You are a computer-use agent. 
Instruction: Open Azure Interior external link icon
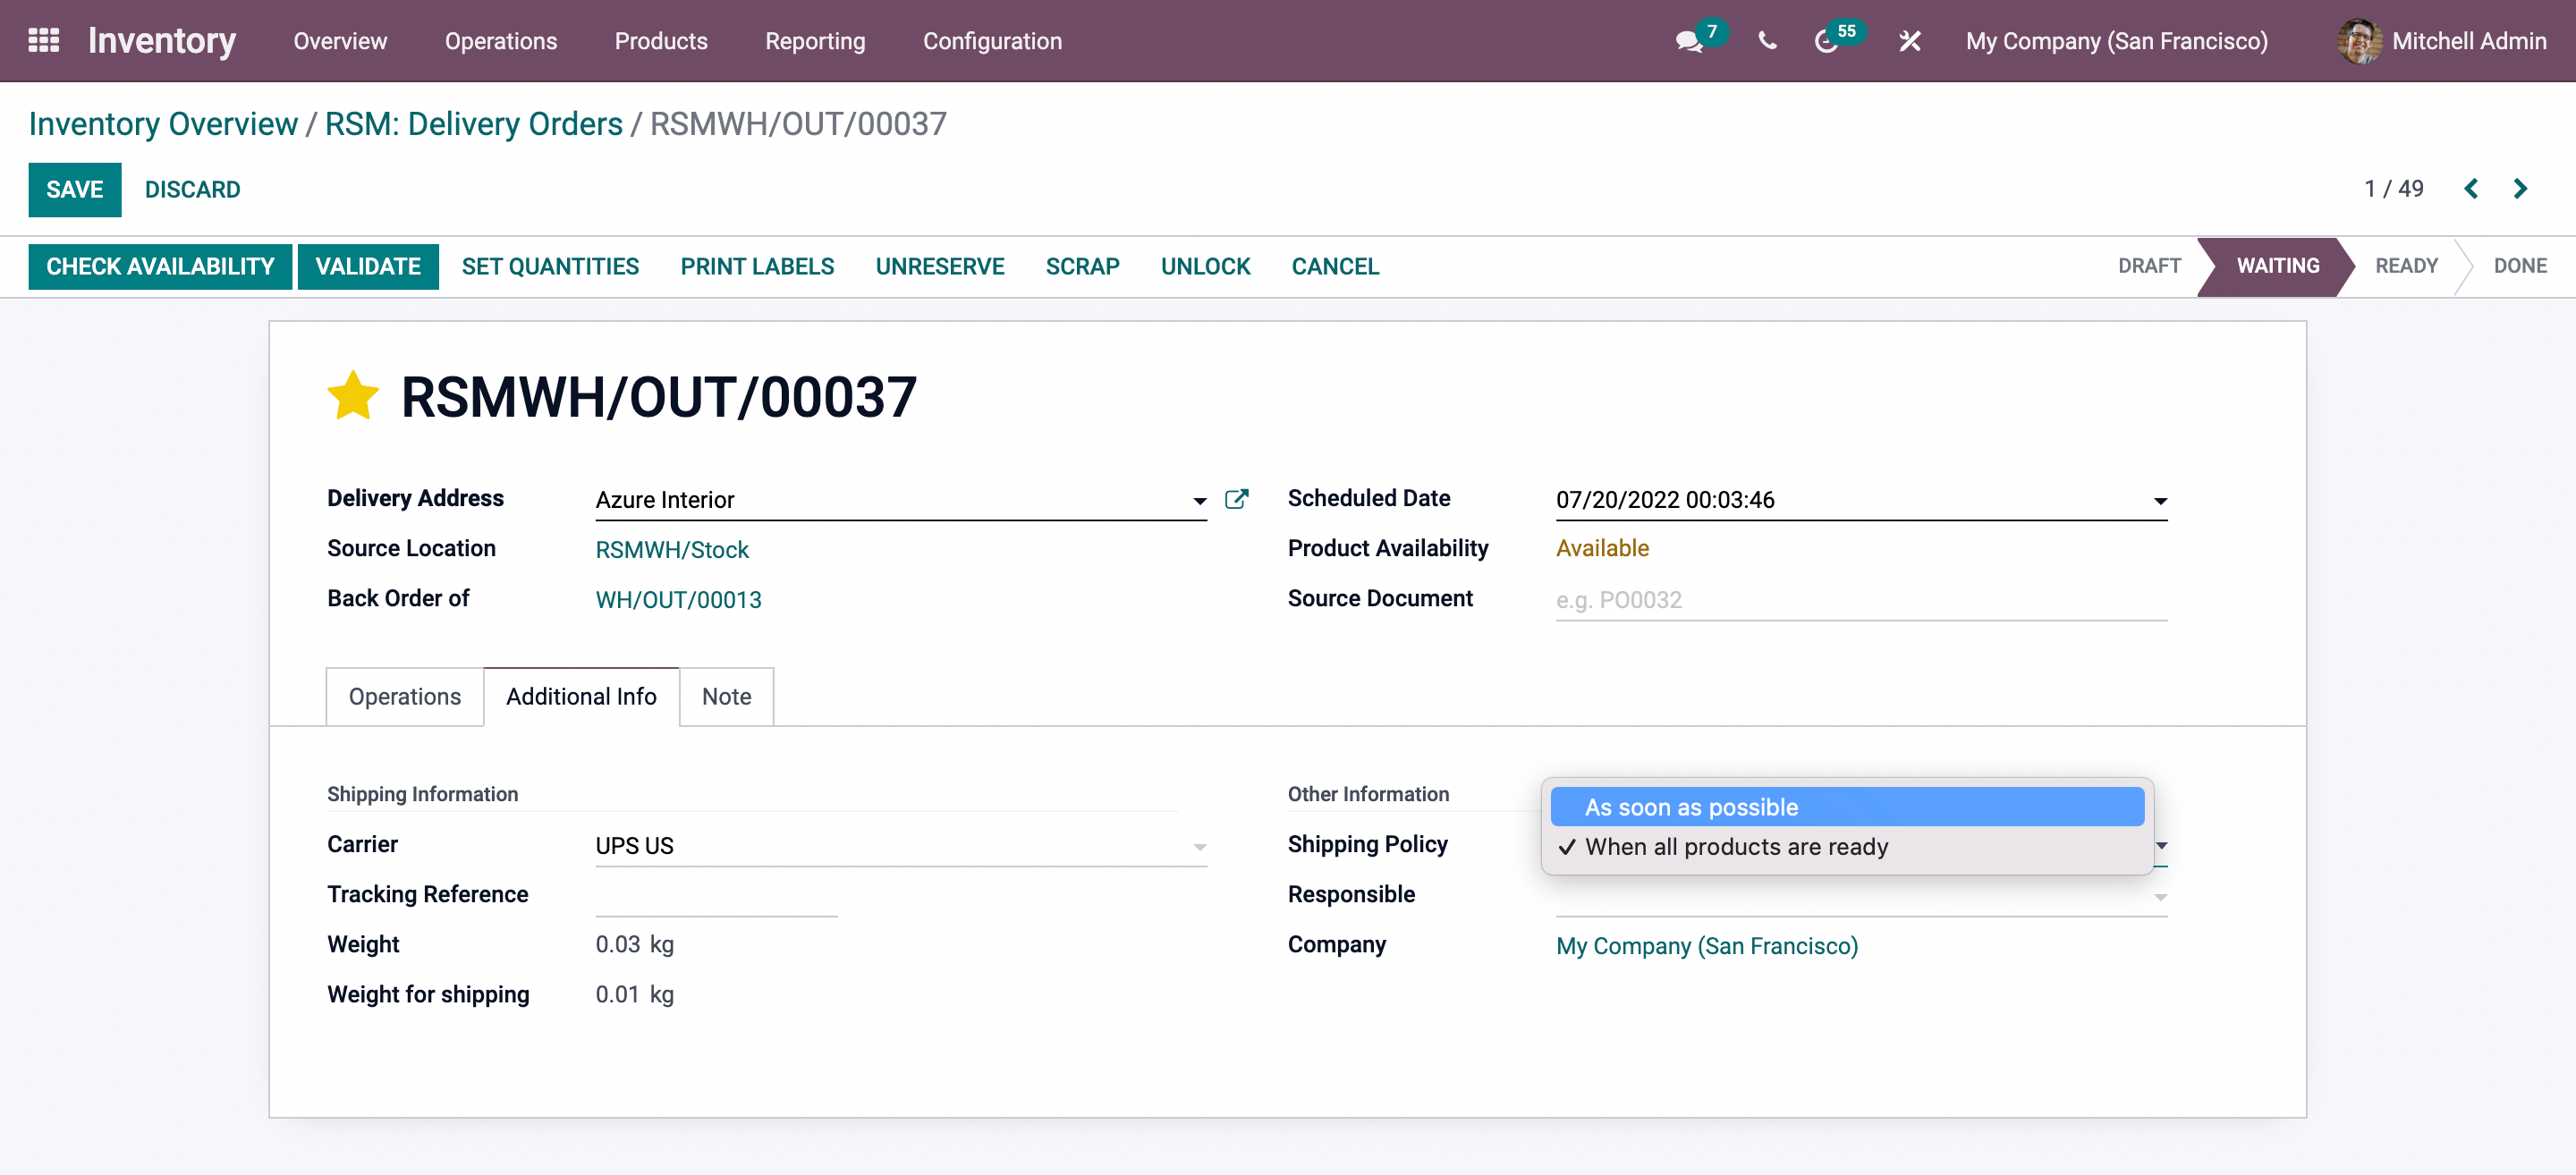(x=1236, y=499)
